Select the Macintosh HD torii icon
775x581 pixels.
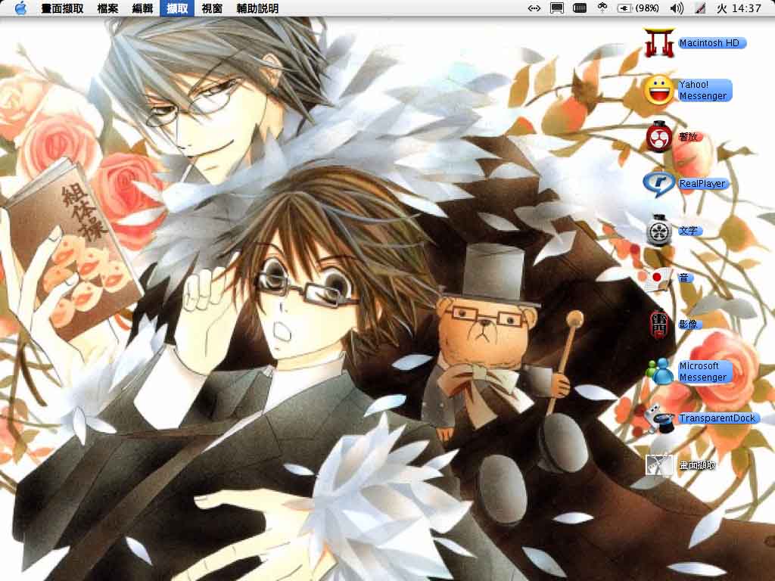[x=659, y=43]
